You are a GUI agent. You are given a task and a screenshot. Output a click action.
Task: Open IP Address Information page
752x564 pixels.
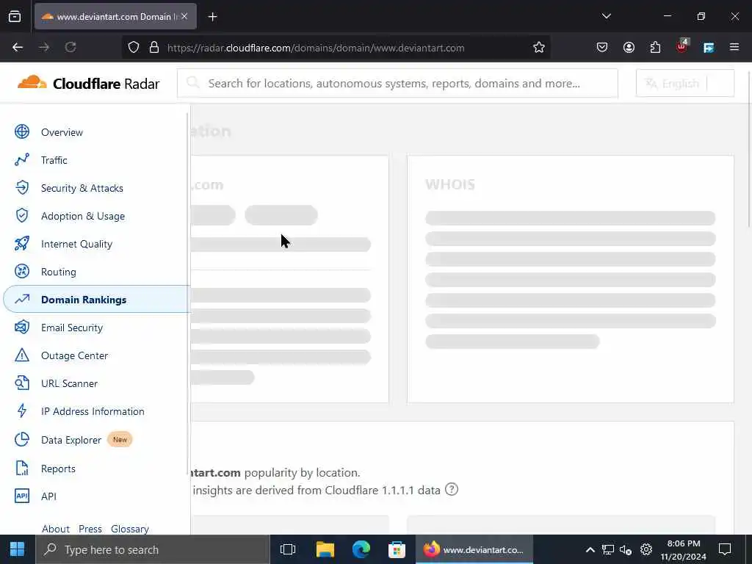tap(93, 411)
